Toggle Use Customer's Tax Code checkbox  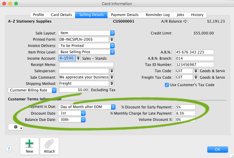(x=167, y=85)
